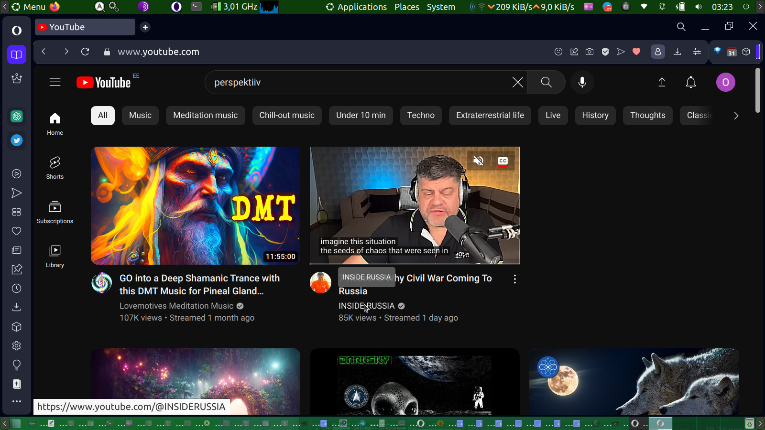Screen dimensions: 765x430
Task: Go back to previous page
Action: [x=44, y=52]
